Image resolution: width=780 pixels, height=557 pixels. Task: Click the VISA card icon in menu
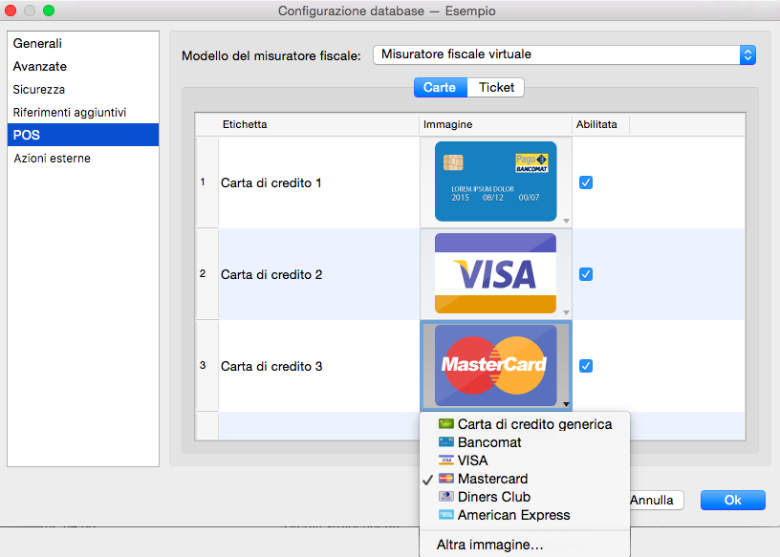pyautogui.click(x=445, y=461)
